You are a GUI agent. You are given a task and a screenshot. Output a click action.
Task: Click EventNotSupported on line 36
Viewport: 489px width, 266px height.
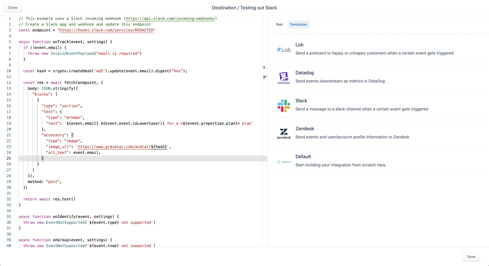pos(65,223)
